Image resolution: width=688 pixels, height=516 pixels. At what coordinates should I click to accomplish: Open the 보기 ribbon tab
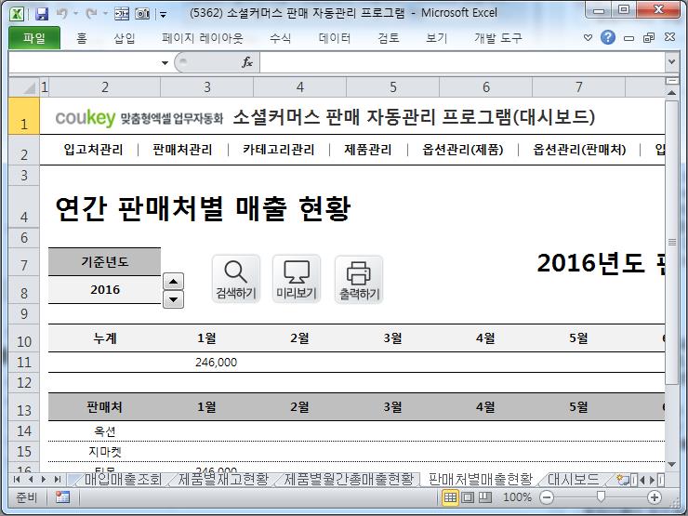pyautogui.click(x=437, y=38)
